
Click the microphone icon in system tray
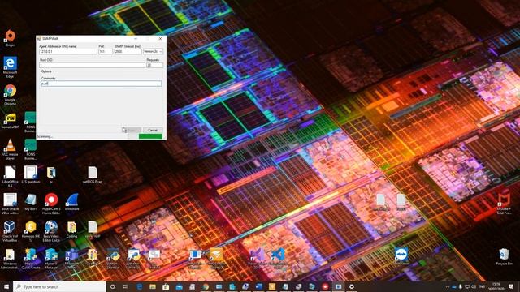(x=461, y=286)
